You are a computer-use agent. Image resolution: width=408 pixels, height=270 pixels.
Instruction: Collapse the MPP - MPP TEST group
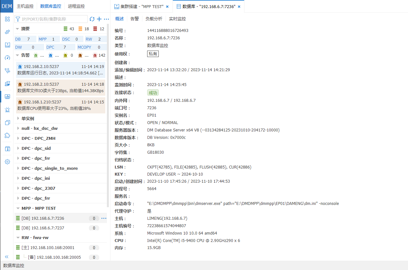[x=18, y=208]
